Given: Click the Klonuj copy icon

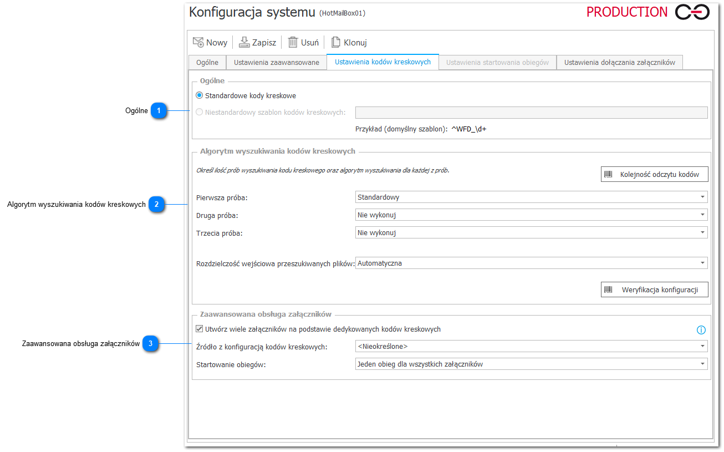Looking at the screenshot, I should click(335, 42).
